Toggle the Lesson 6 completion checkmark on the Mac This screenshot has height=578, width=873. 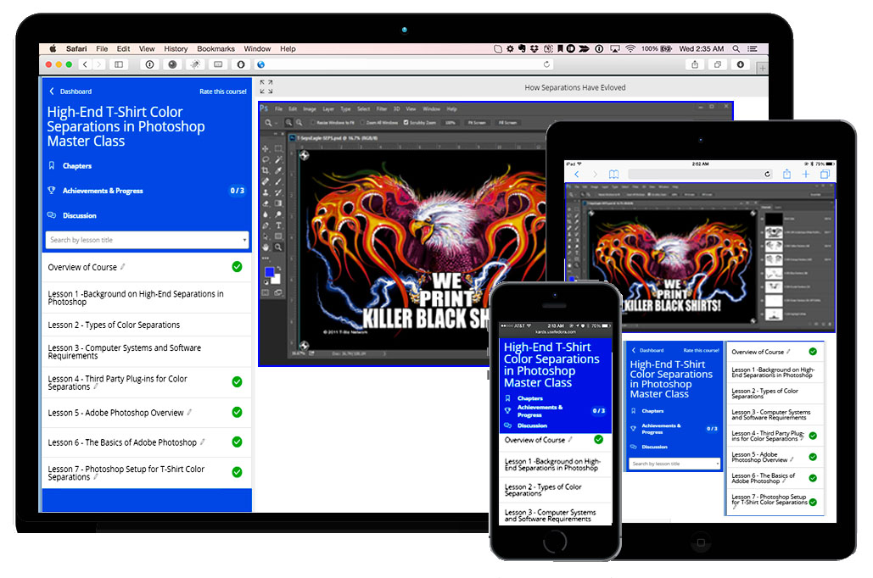(x=238, y=442)
